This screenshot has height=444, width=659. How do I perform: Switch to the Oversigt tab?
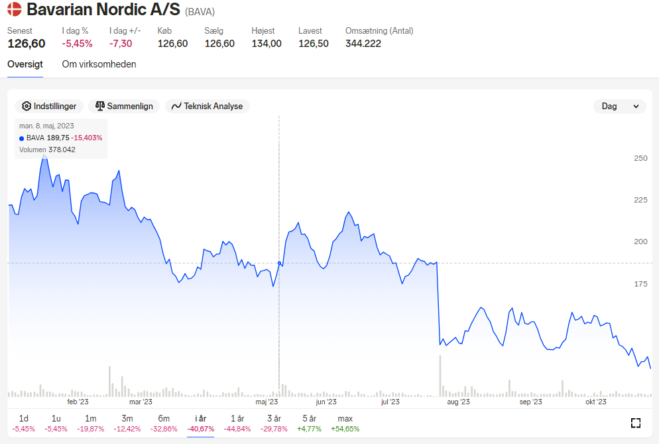click(x=25, y=64)
